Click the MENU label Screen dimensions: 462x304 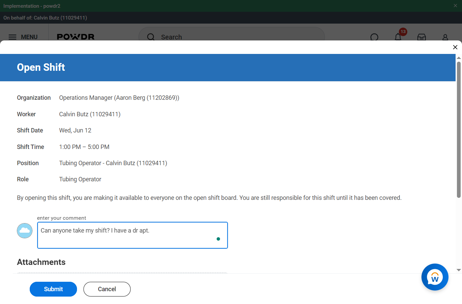29,37
